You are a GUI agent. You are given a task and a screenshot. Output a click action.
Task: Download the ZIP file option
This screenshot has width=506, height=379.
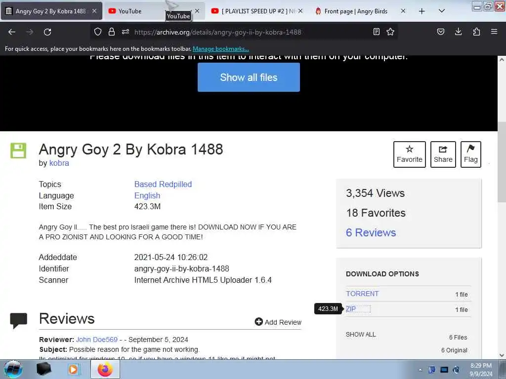click(351, 309)
